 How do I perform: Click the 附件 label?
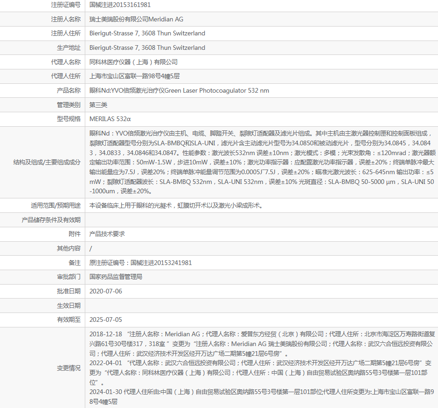point(75,234)
